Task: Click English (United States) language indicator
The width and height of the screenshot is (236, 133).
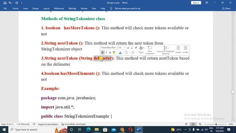Action: 48,124
